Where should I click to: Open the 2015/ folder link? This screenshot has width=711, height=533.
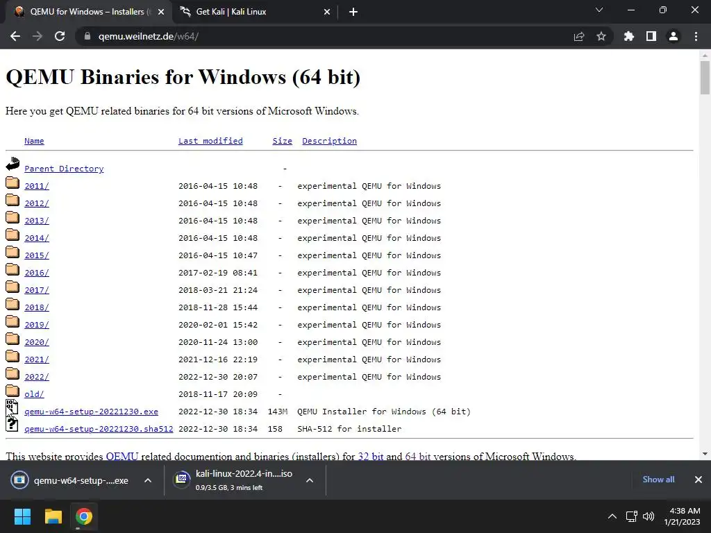tap(37, 255)
